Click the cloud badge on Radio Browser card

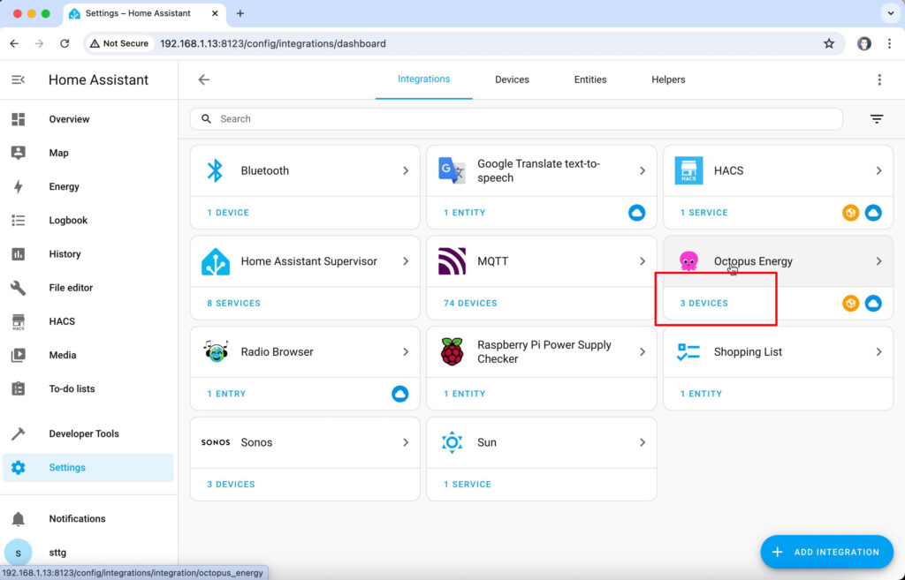click(400, 394)
